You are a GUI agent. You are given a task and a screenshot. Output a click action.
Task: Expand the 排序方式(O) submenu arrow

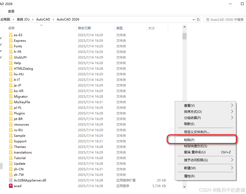(x=232, y=112)
